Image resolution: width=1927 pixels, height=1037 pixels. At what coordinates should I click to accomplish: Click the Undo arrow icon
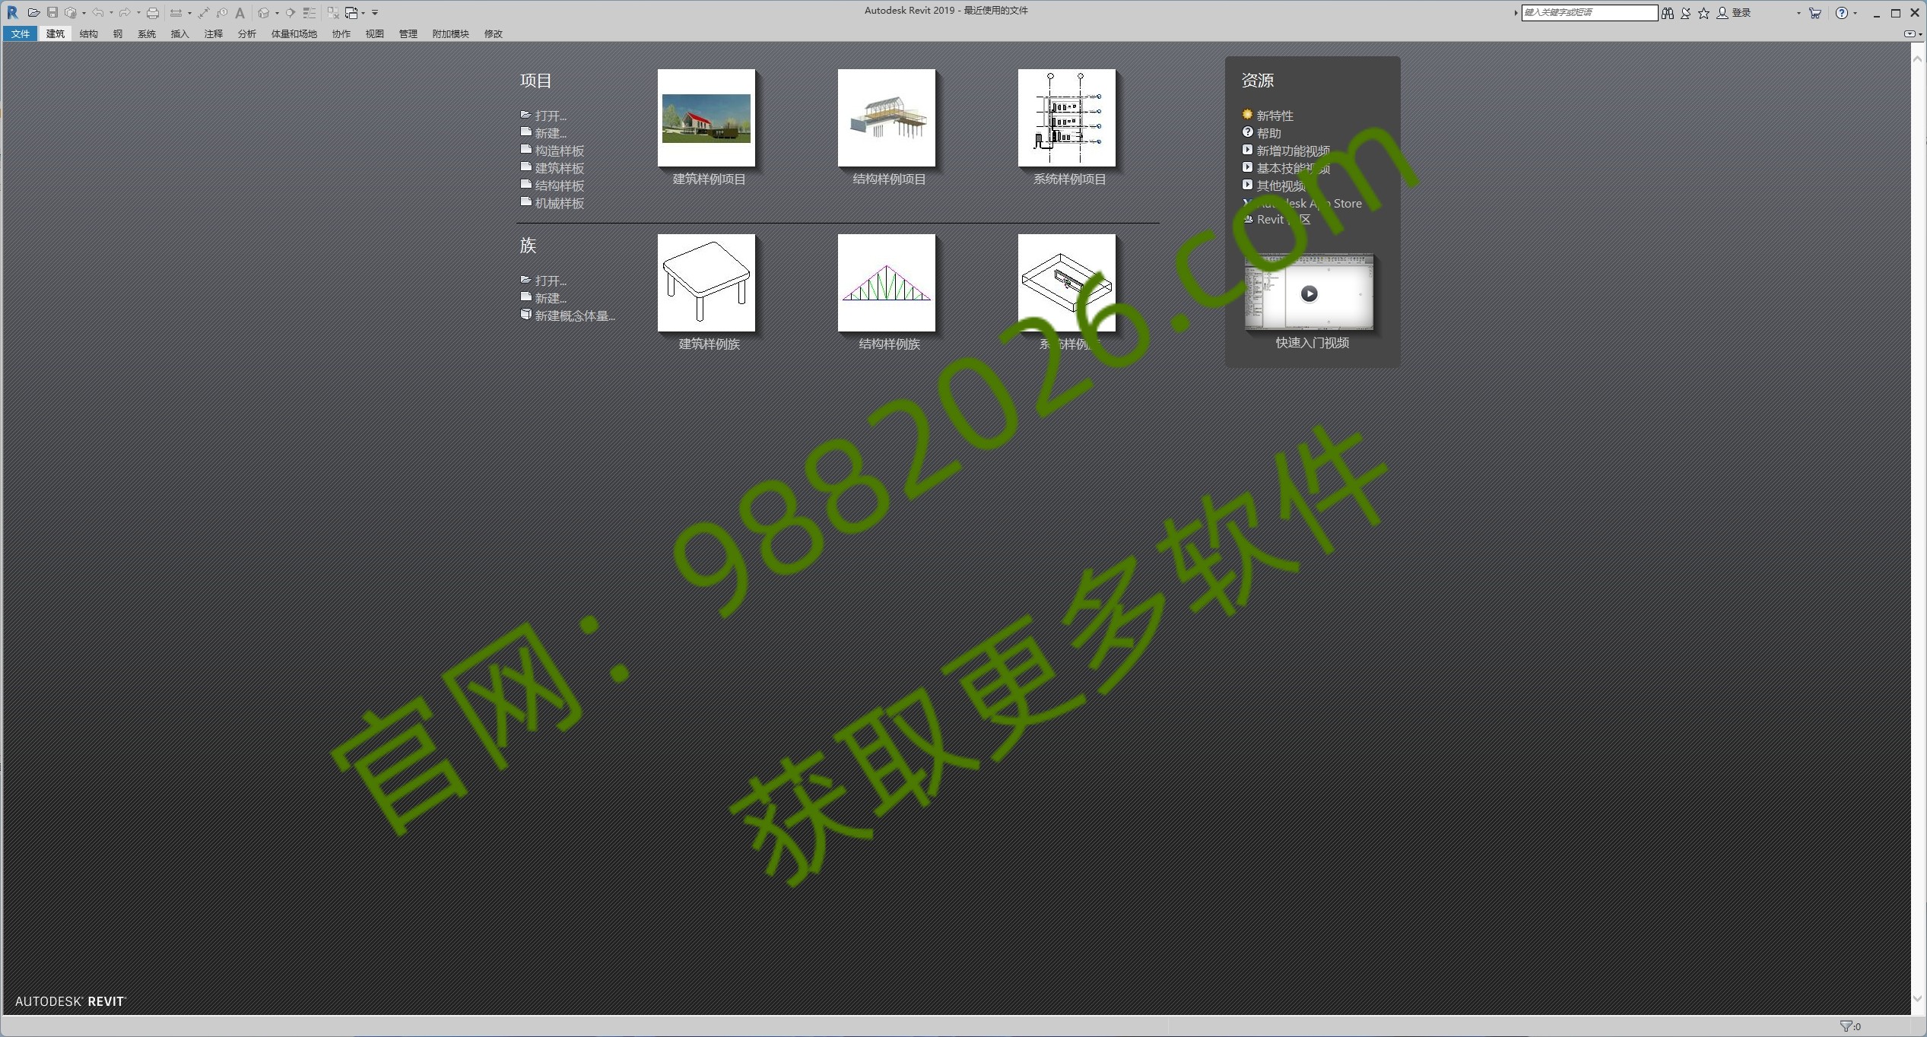point(97,12)
